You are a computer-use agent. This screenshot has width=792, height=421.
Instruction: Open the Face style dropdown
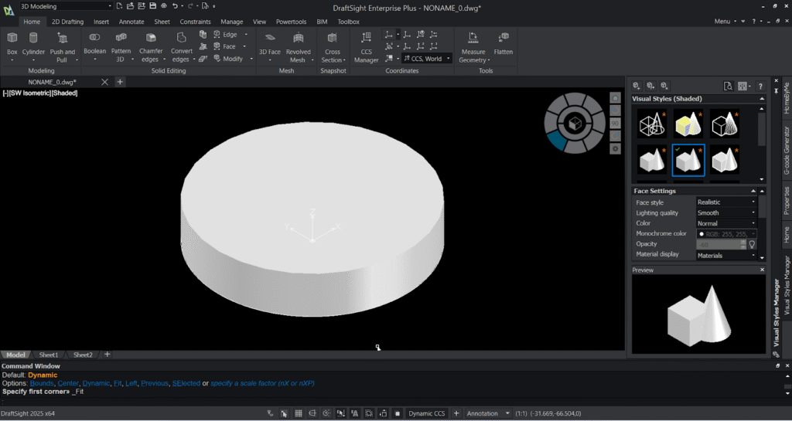click(725, 202)
